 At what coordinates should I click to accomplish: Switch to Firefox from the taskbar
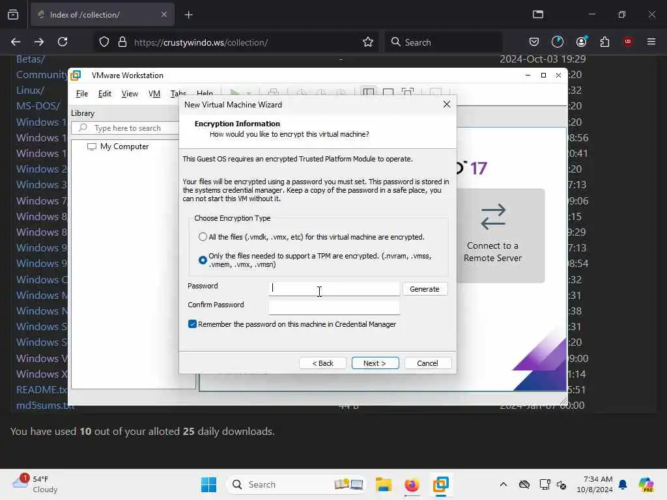tap(412, 484)
